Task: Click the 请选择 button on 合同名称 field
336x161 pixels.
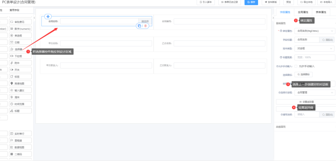Action: point(145,21)
